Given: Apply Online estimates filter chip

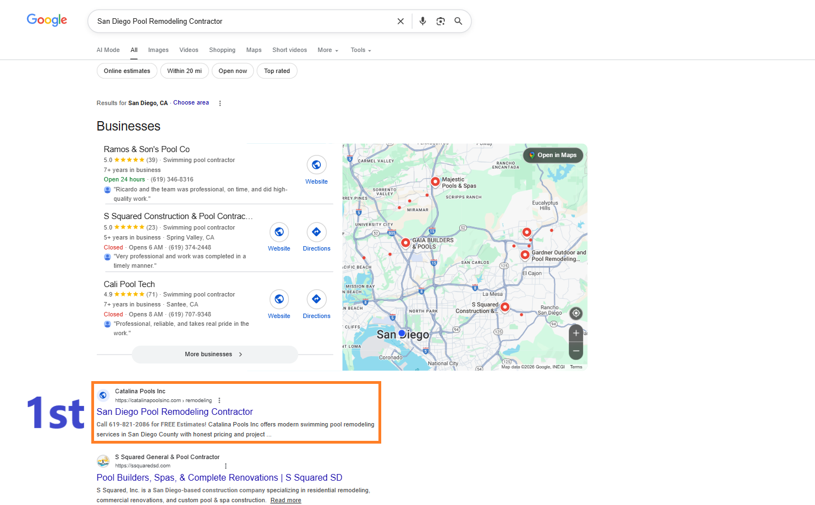Looking at the screenshot, I should coord(127,71).
